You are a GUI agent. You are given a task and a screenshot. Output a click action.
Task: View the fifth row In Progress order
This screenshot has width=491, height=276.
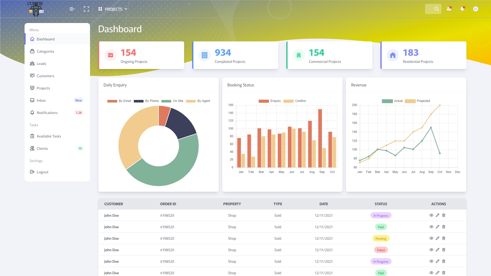coord(431,261)
